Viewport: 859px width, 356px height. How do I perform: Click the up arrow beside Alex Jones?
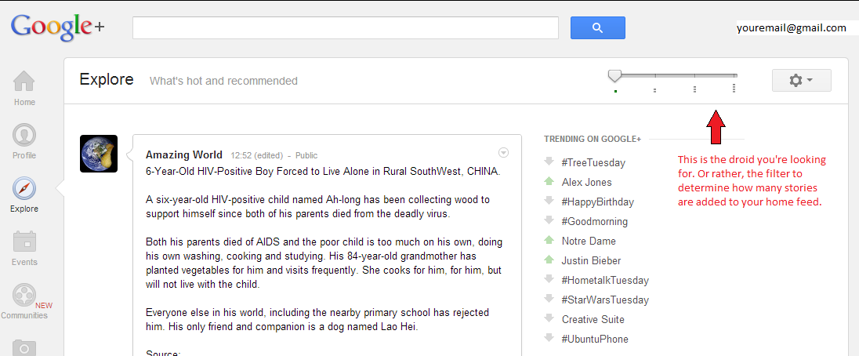pyautogui.click(x=549, y=181)
